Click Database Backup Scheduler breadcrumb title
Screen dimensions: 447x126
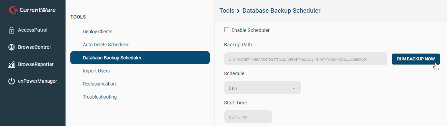281,11
